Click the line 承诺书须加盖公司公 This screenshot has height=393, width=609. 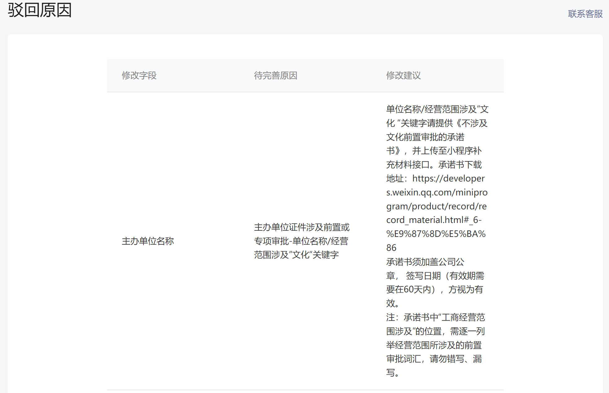(x=425, y=262)
